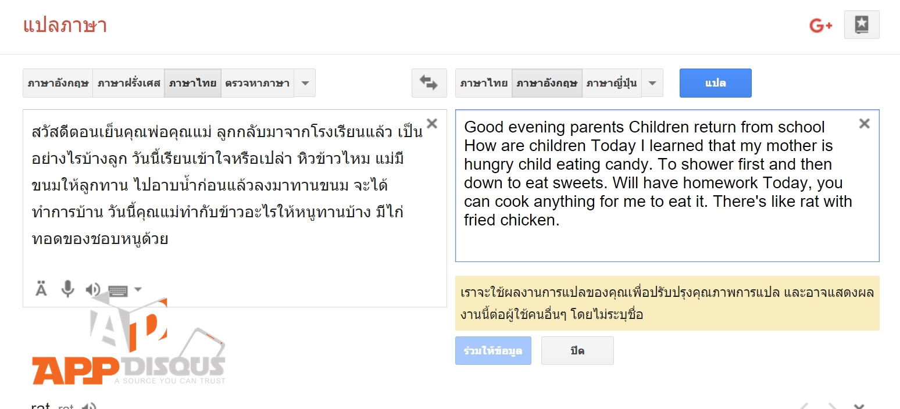
Task: Open the input method selector chevron
Action: pos(137,289)
